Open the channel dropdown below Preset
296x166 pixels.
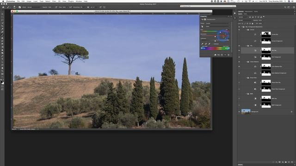[x=217, y=27]
